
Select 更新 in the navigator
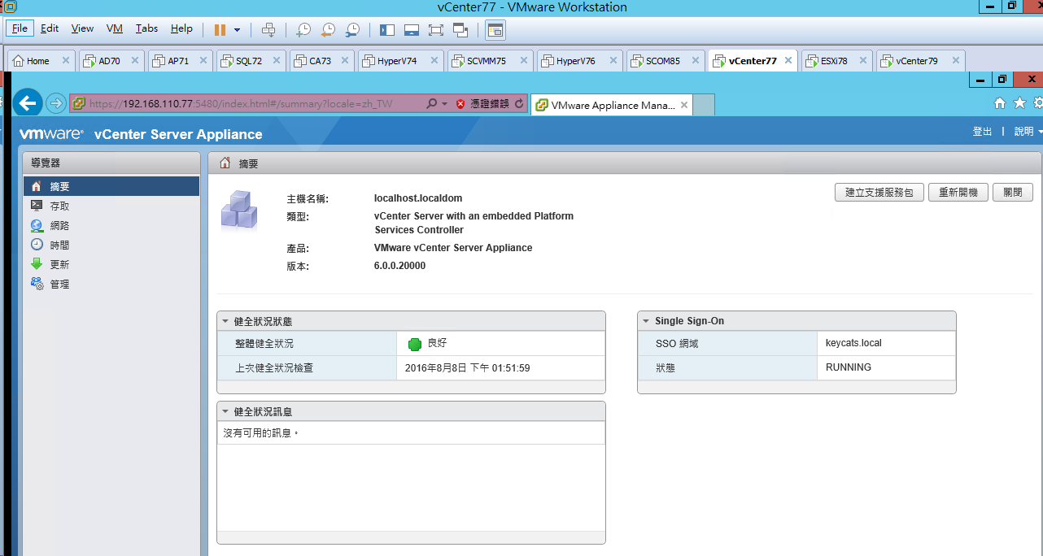111,264
